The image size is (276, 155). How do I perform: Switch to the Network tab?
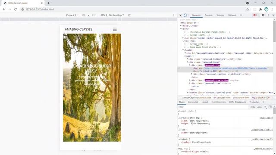pos(232,15)
